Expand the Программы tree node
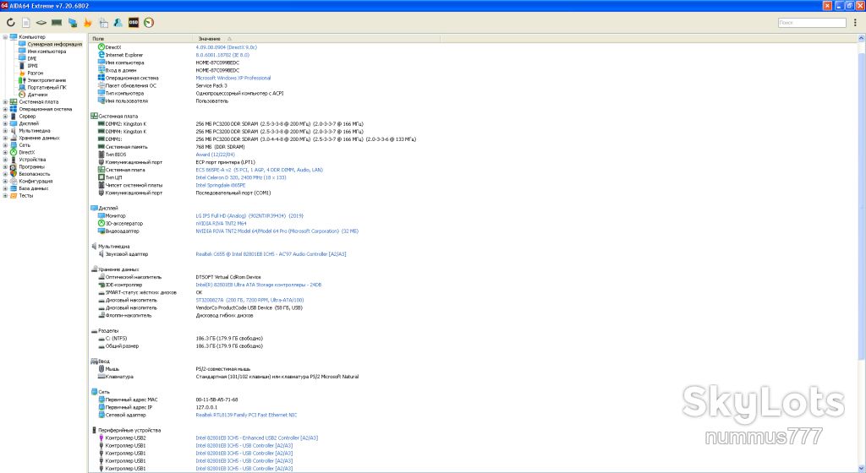This screenshot has width=866, height=473. pos(5,166)
